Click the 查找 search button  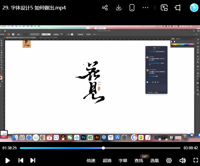coord(139,161)
